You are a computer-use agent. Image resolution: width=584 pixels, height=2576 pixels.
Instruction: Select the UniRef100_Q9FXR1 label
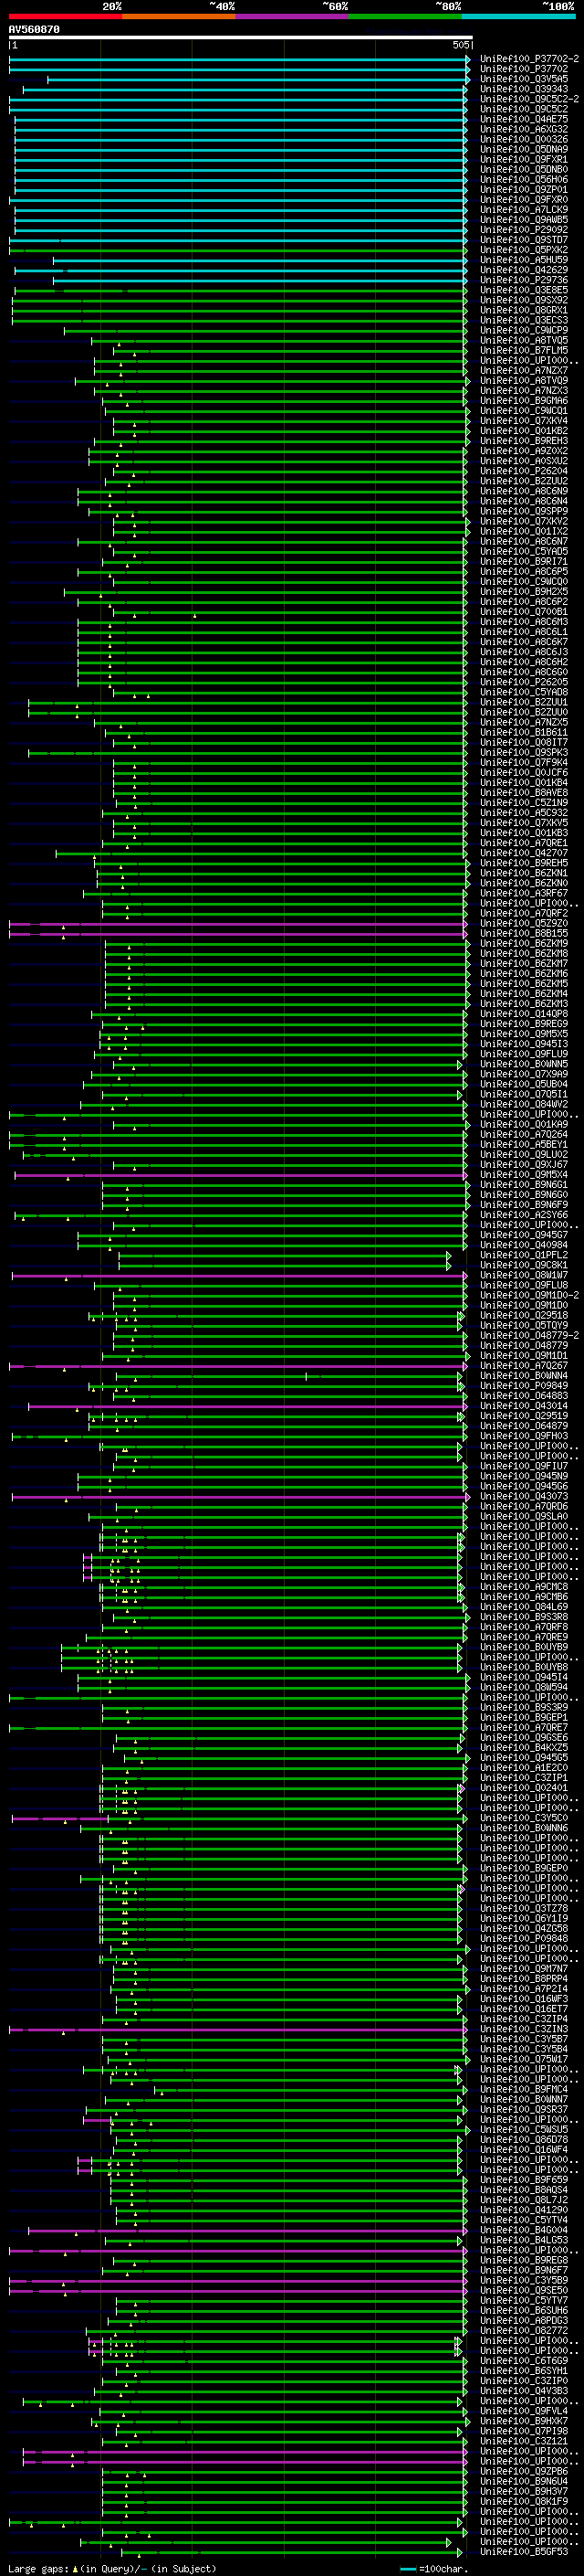coord(524,159)
